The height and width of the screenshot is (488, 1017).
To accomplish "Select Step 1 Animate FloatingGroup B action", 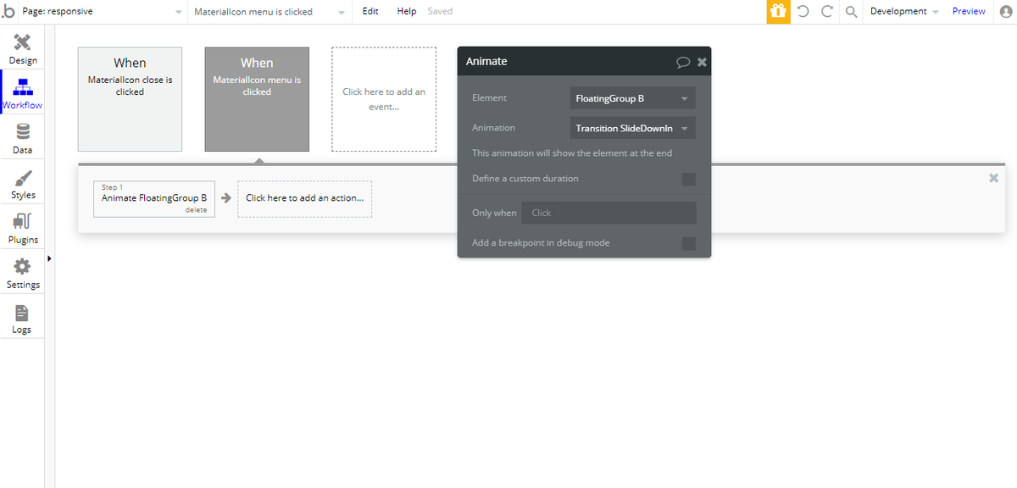I will coord(154,199).
